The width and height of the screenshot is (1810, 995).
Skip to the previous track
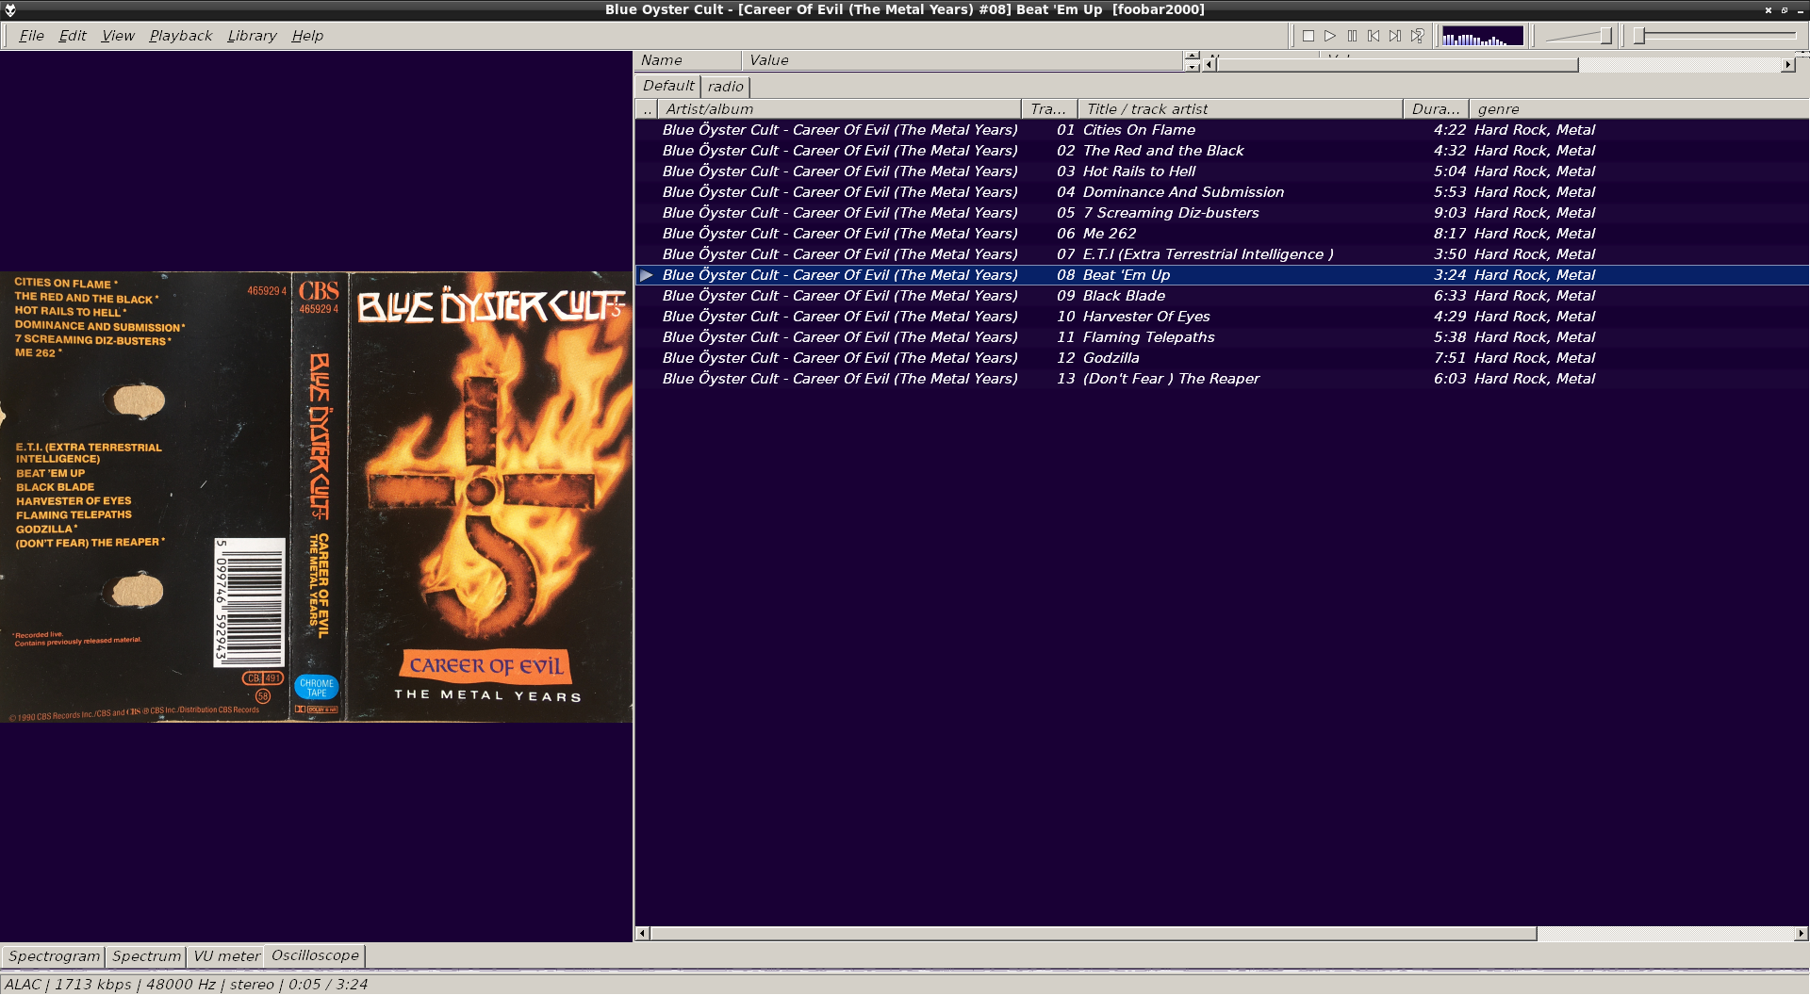coord(1374,36)
